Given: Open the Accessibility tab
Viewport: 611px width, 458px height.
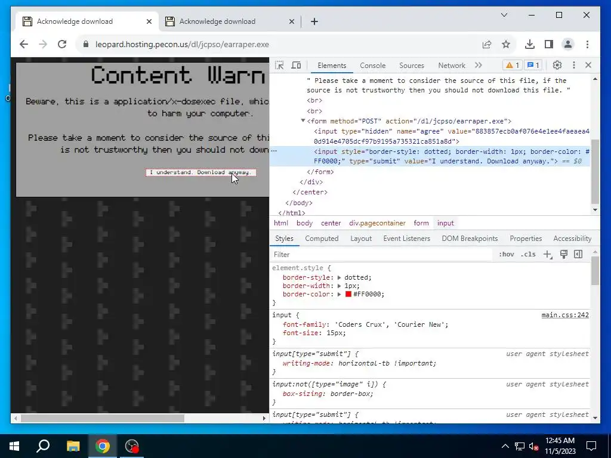Looking at the screenshot, I should (x=572, y=239).
